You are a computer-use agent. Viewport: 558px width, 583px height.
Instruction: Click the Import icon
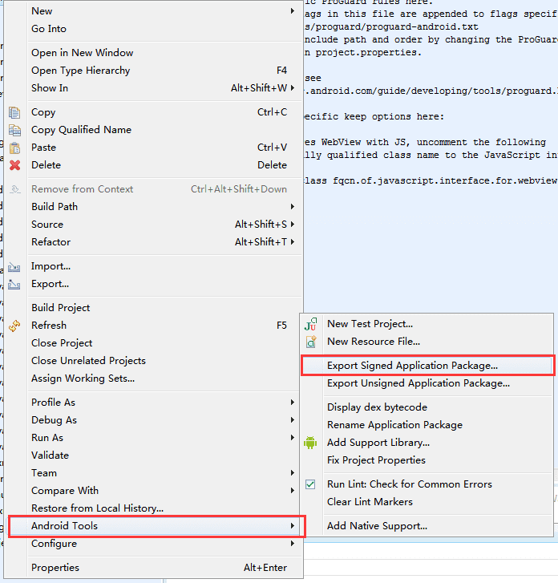click(14, 266)
